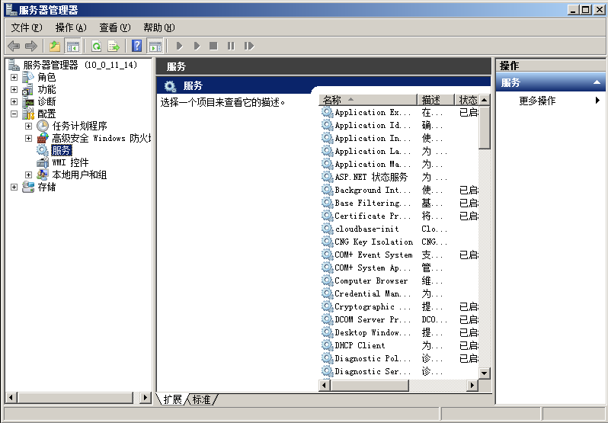The image size is (608, 423).
Task: Click the Export list toolbar icon
Action: tap(114, 46)
